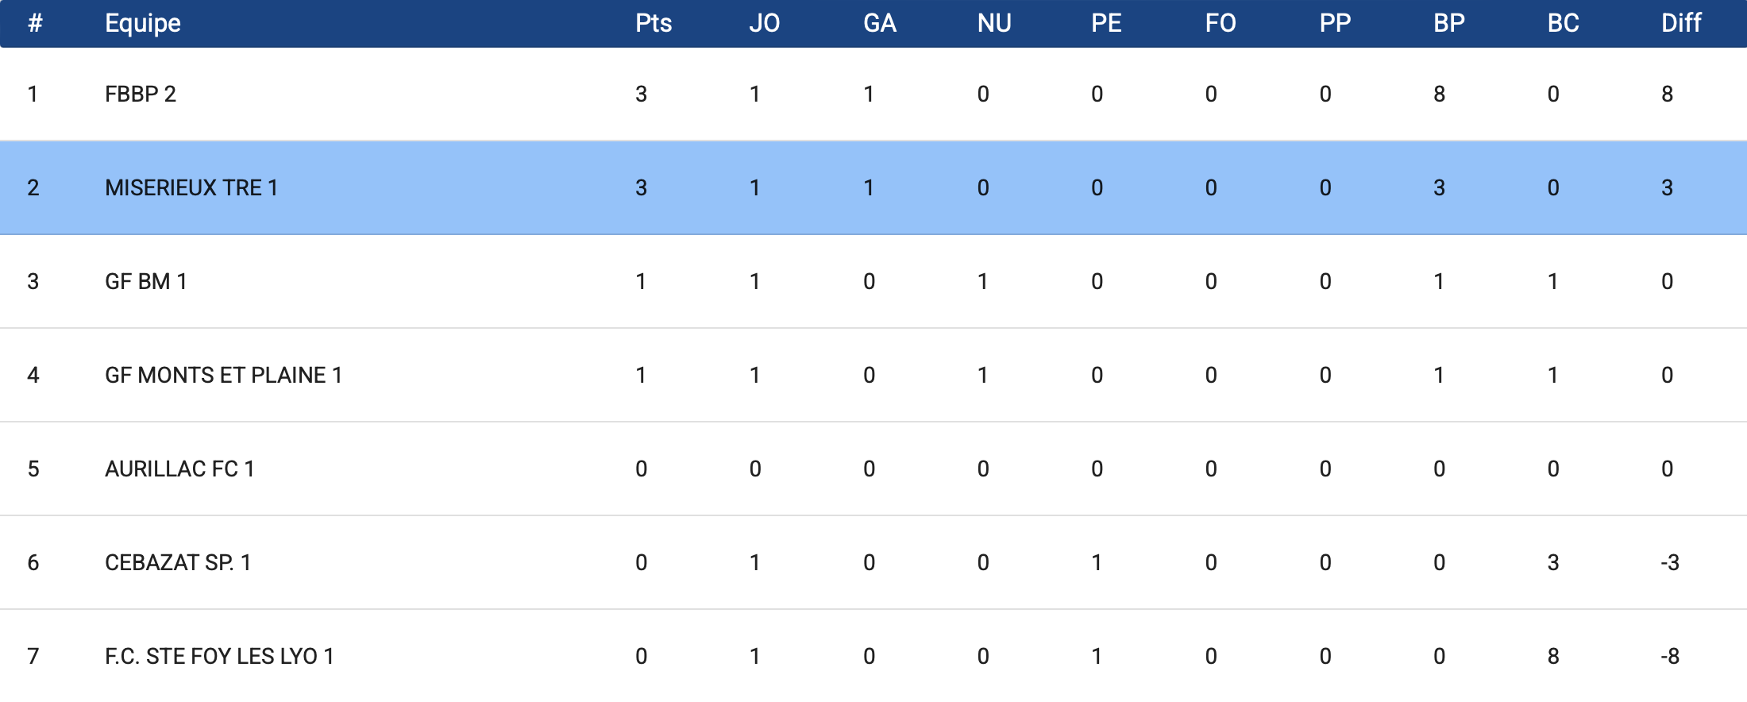1747x702 pixels.
Task: Open the GF BM 1 team entry
Action: coord(146,282)
